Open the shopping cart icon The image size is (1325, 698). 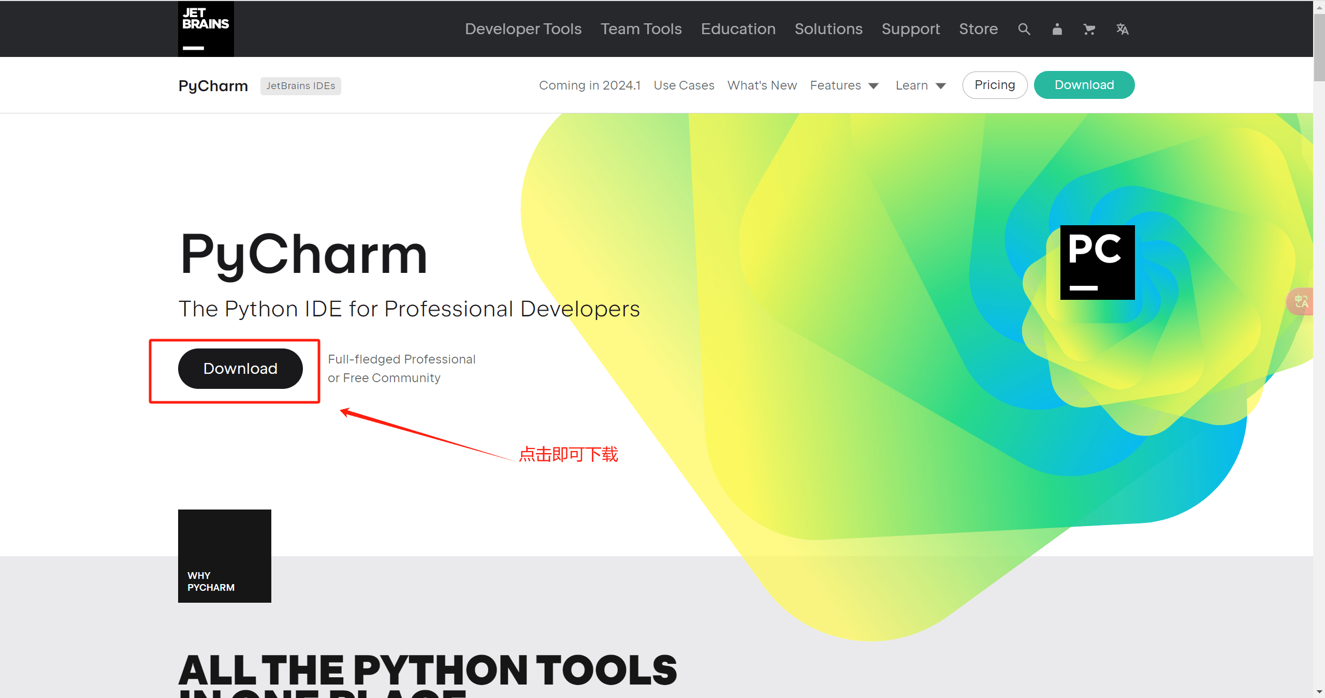pos(1089,29)
